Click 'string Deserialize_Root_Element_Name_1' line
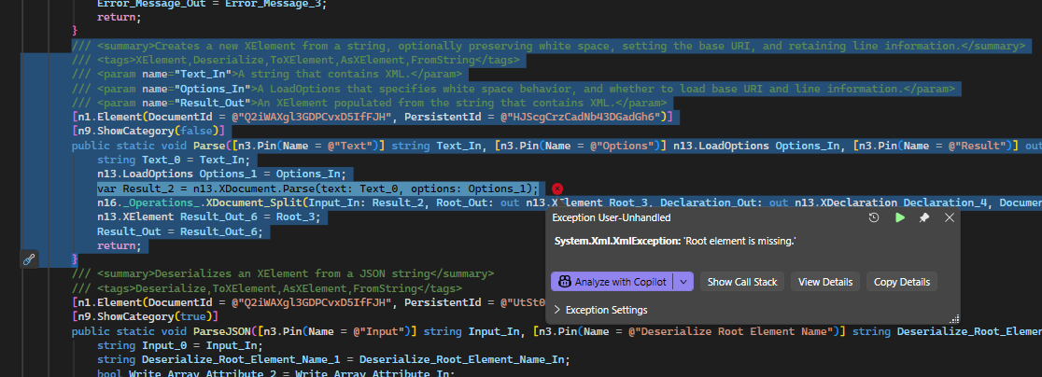 point(333,360)
